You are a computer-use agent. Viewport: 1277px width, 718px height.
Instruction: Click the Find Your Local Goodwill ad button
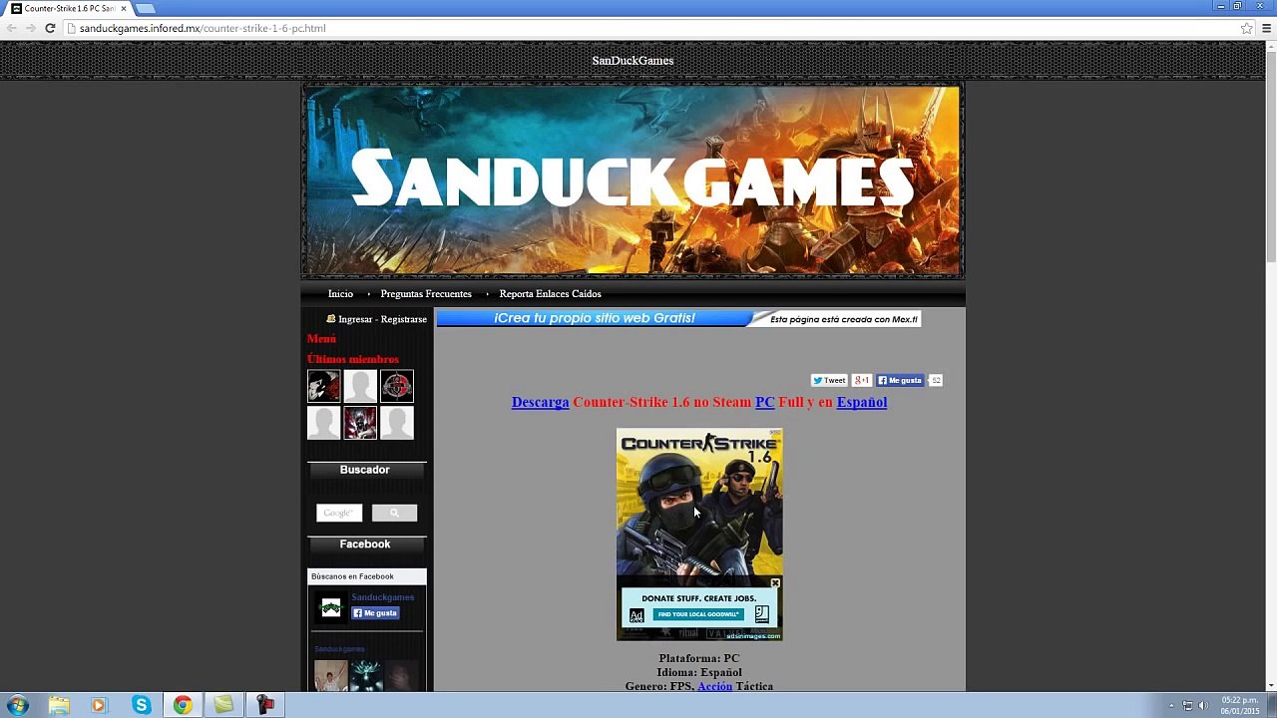point(698,614)
